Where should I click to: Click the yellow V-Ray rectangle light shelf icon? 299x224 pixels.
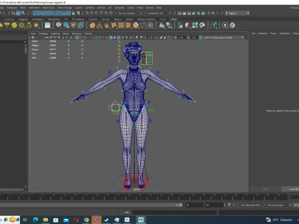coord(7,26)
